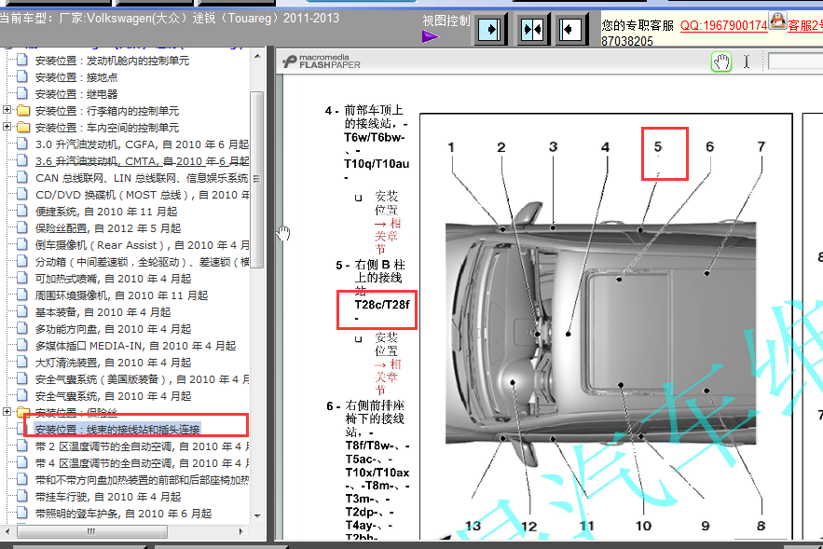Select the FlashPaper text selection tool
Screen dimensions: 823x549
pos(746,62)
